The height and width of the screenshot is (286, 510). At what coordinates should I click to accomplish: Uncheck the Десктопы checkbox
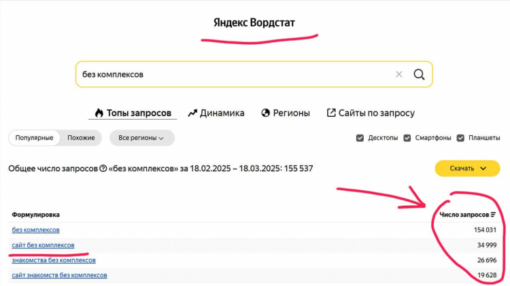click(x=360, y=138)
